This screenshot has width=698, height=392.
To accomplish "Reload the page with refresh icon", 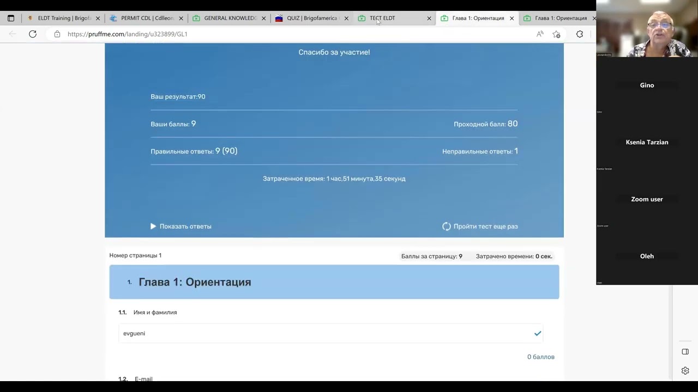I will click(33, 34).
